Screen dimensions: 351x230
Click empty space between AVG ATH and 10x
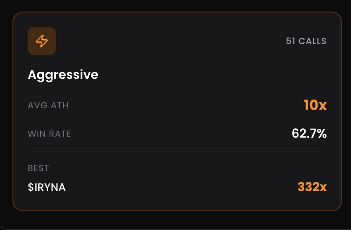click(187, 106)
